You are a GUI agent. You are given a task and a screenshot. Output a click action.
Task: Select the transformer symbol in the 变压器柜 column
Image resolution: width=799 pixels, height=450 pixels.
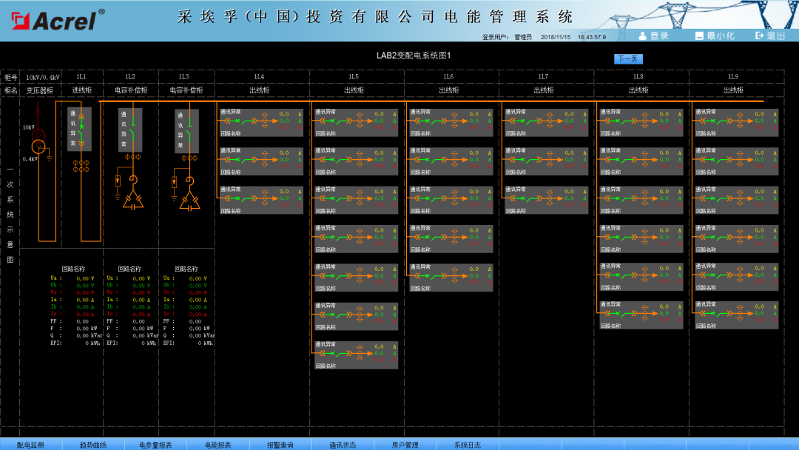pyautogui.click(x=38, y=140)
